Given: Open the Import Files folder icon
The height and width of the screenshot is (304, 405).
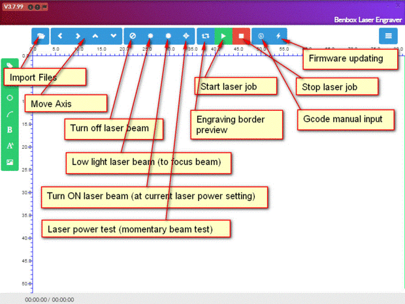Looking at the screenshot, I should (x=40, y=36).
